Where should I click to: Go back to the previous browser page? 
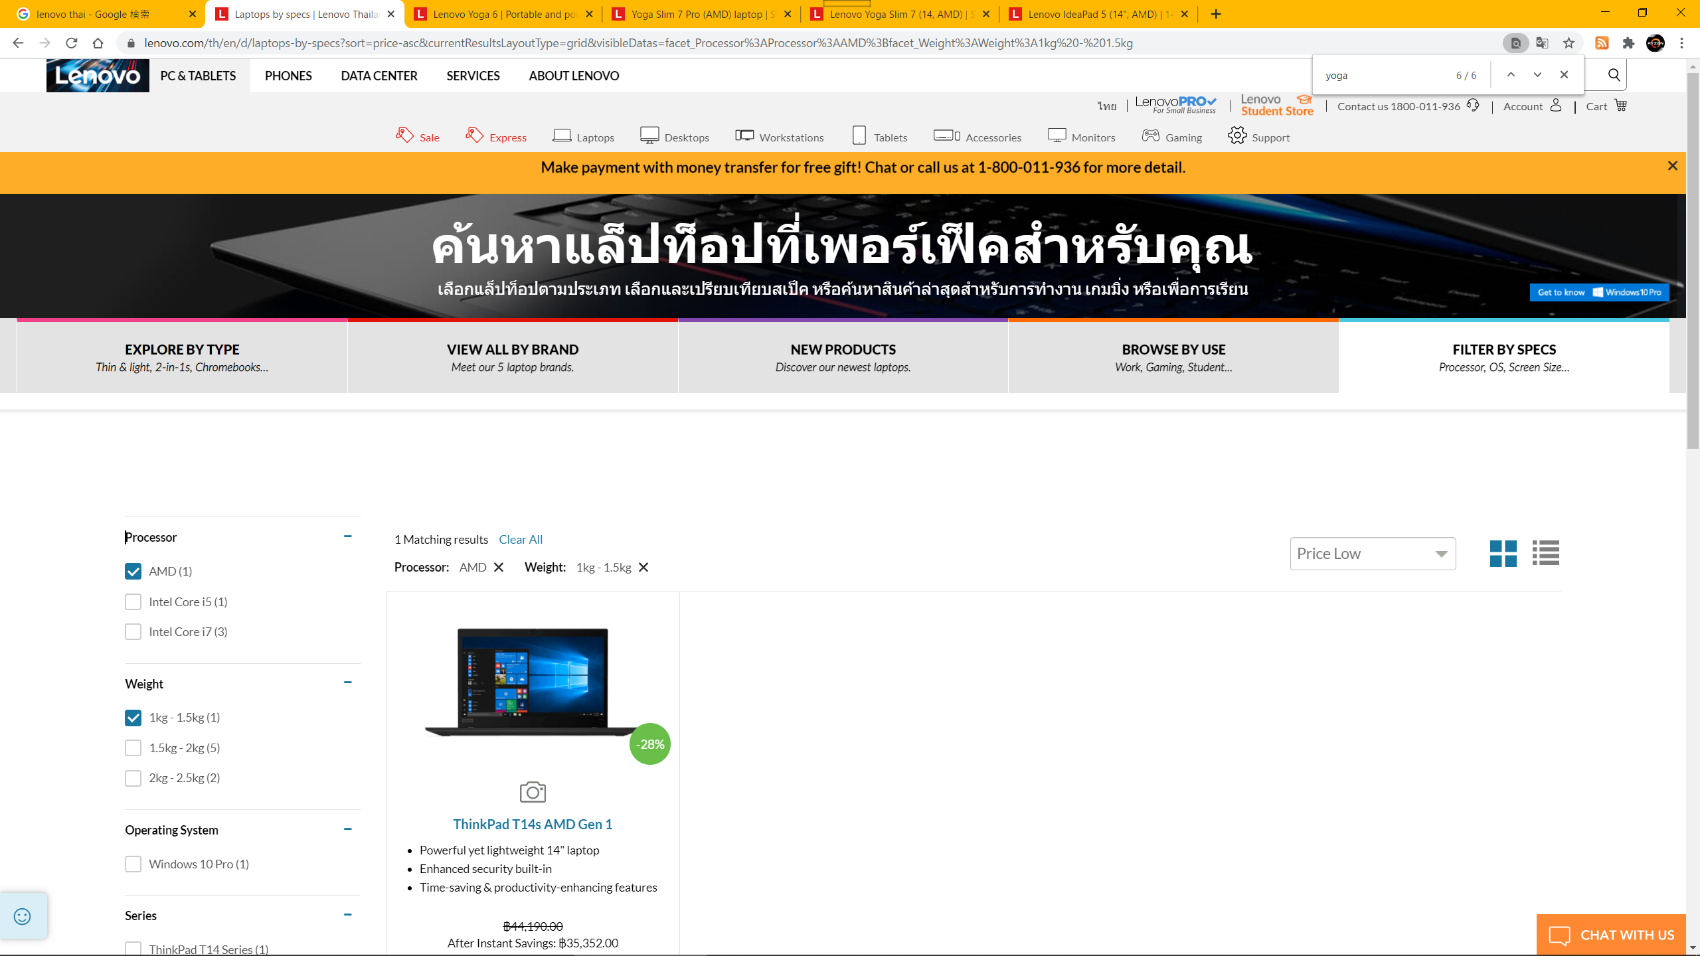[x=18, y=43]
